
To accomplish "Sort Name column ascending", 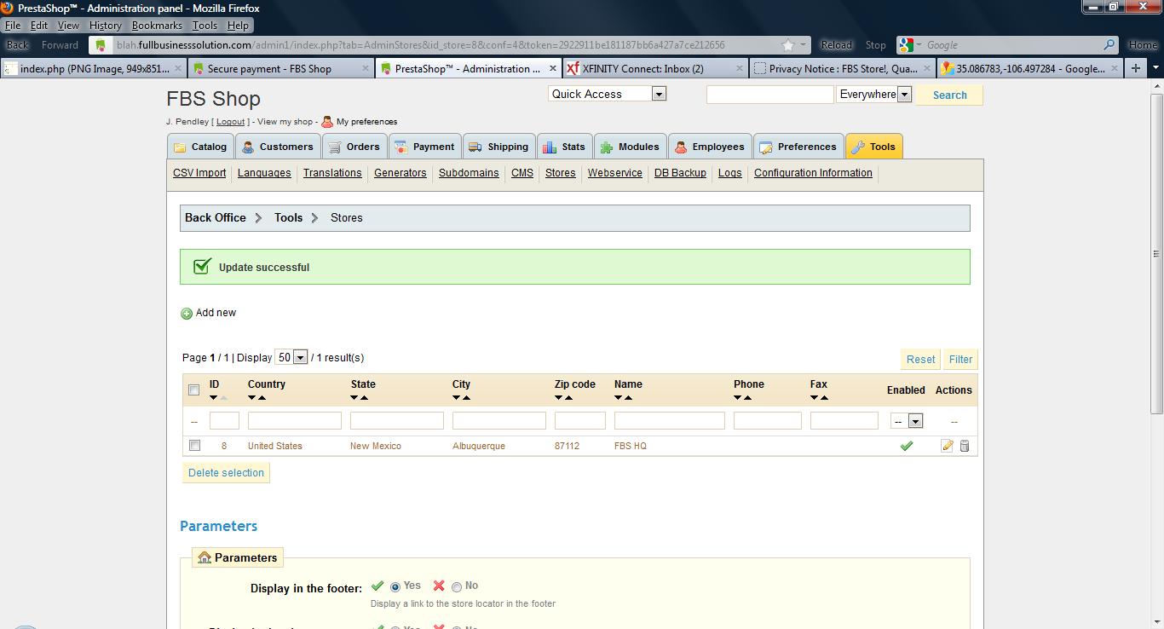I will click(x=629, y=398).
